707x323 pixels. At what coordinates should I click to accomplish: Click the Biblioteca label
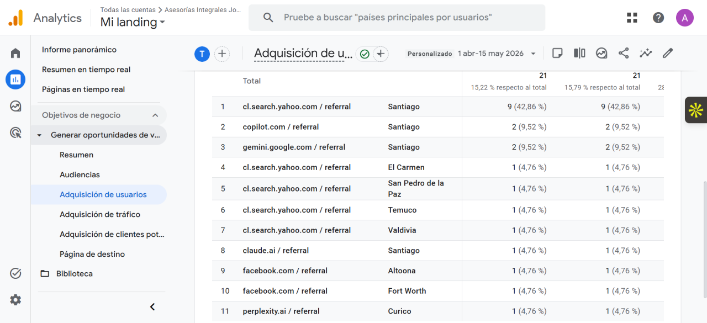point(75,274)
